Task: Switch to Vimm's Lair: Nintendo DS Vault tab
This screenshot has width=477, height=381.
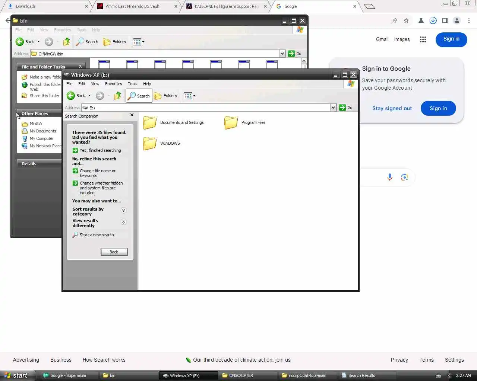Action: pos(136,6)
